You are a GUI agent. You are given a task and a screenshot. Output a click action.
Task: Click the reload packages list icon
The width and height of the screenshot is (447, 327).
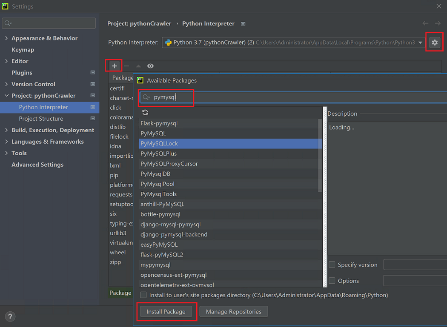coord(145,112)
